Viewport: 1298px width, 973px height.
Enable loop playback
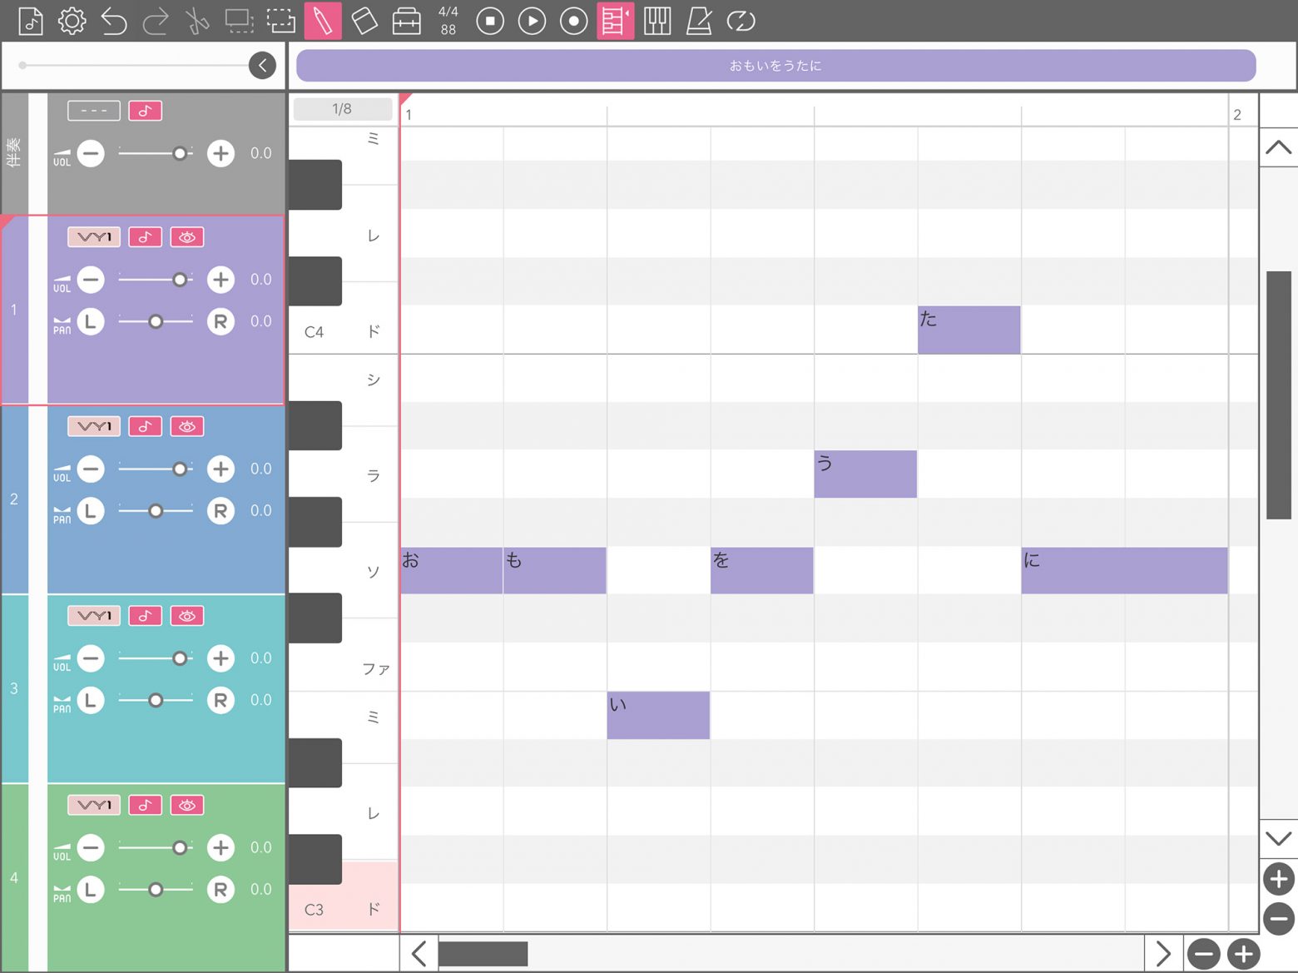tap(741, 21)
